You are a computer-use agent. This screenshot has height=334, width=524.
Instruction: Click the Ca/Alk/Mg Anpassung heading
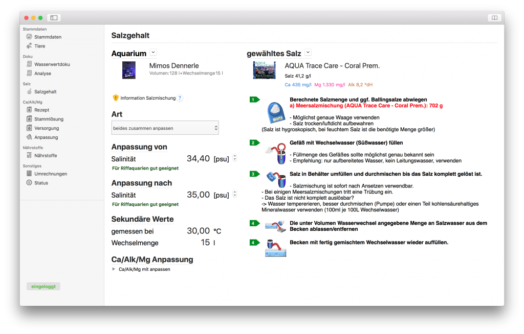click(152, 259)
